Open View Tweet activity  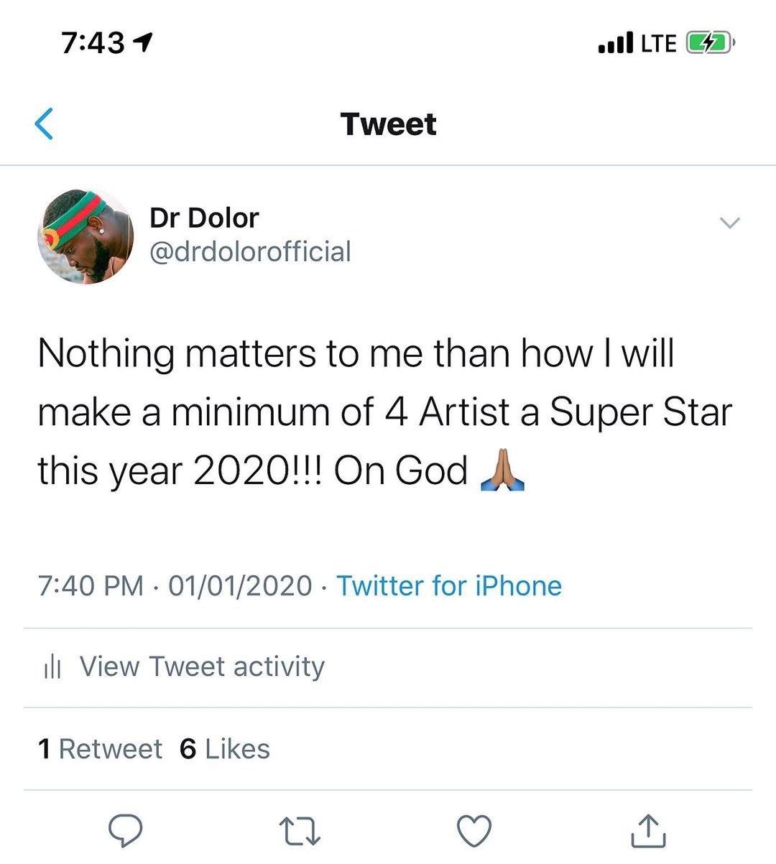(x=202, y=667)
